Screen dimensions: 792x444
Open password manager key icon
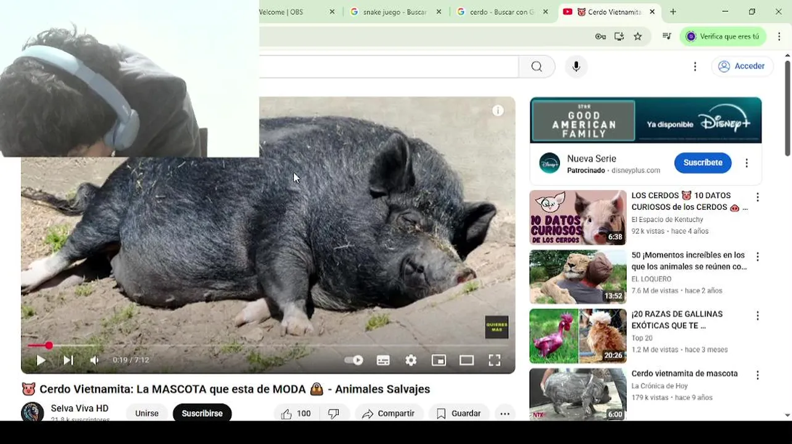coord(600,36)
